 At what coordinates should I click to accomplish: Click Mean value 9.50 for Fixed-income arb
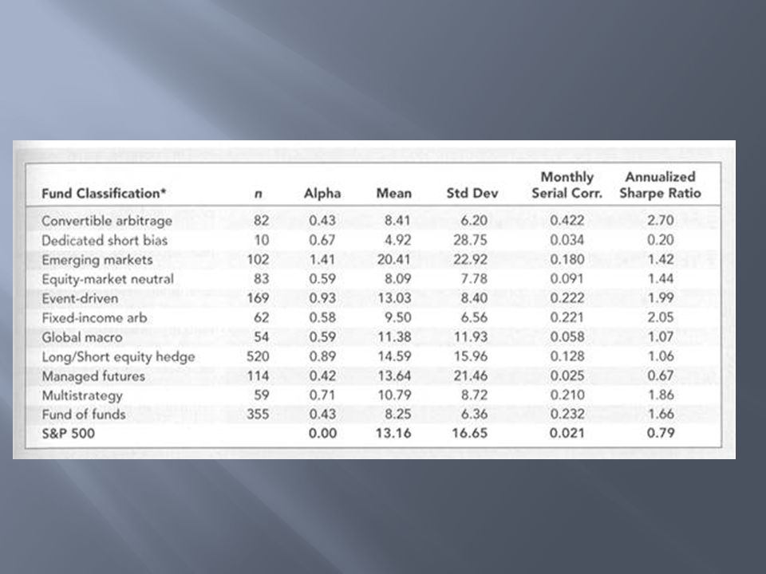[x=397, y=317]
